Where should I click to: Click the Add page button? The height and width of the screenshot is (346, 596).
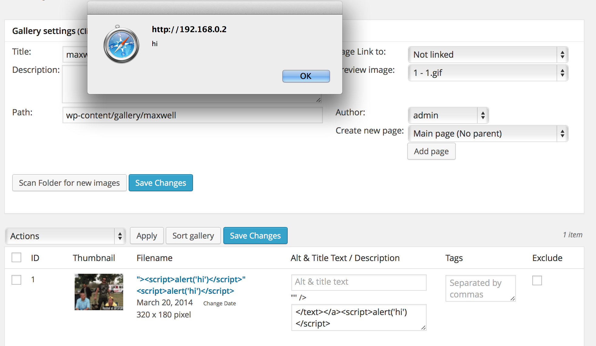coord(431,151)
